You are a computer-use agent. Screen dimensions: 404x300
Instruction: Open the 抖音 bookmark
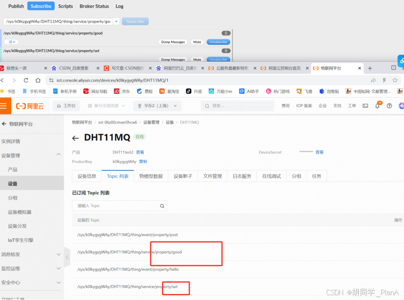(x=194, y=91)
